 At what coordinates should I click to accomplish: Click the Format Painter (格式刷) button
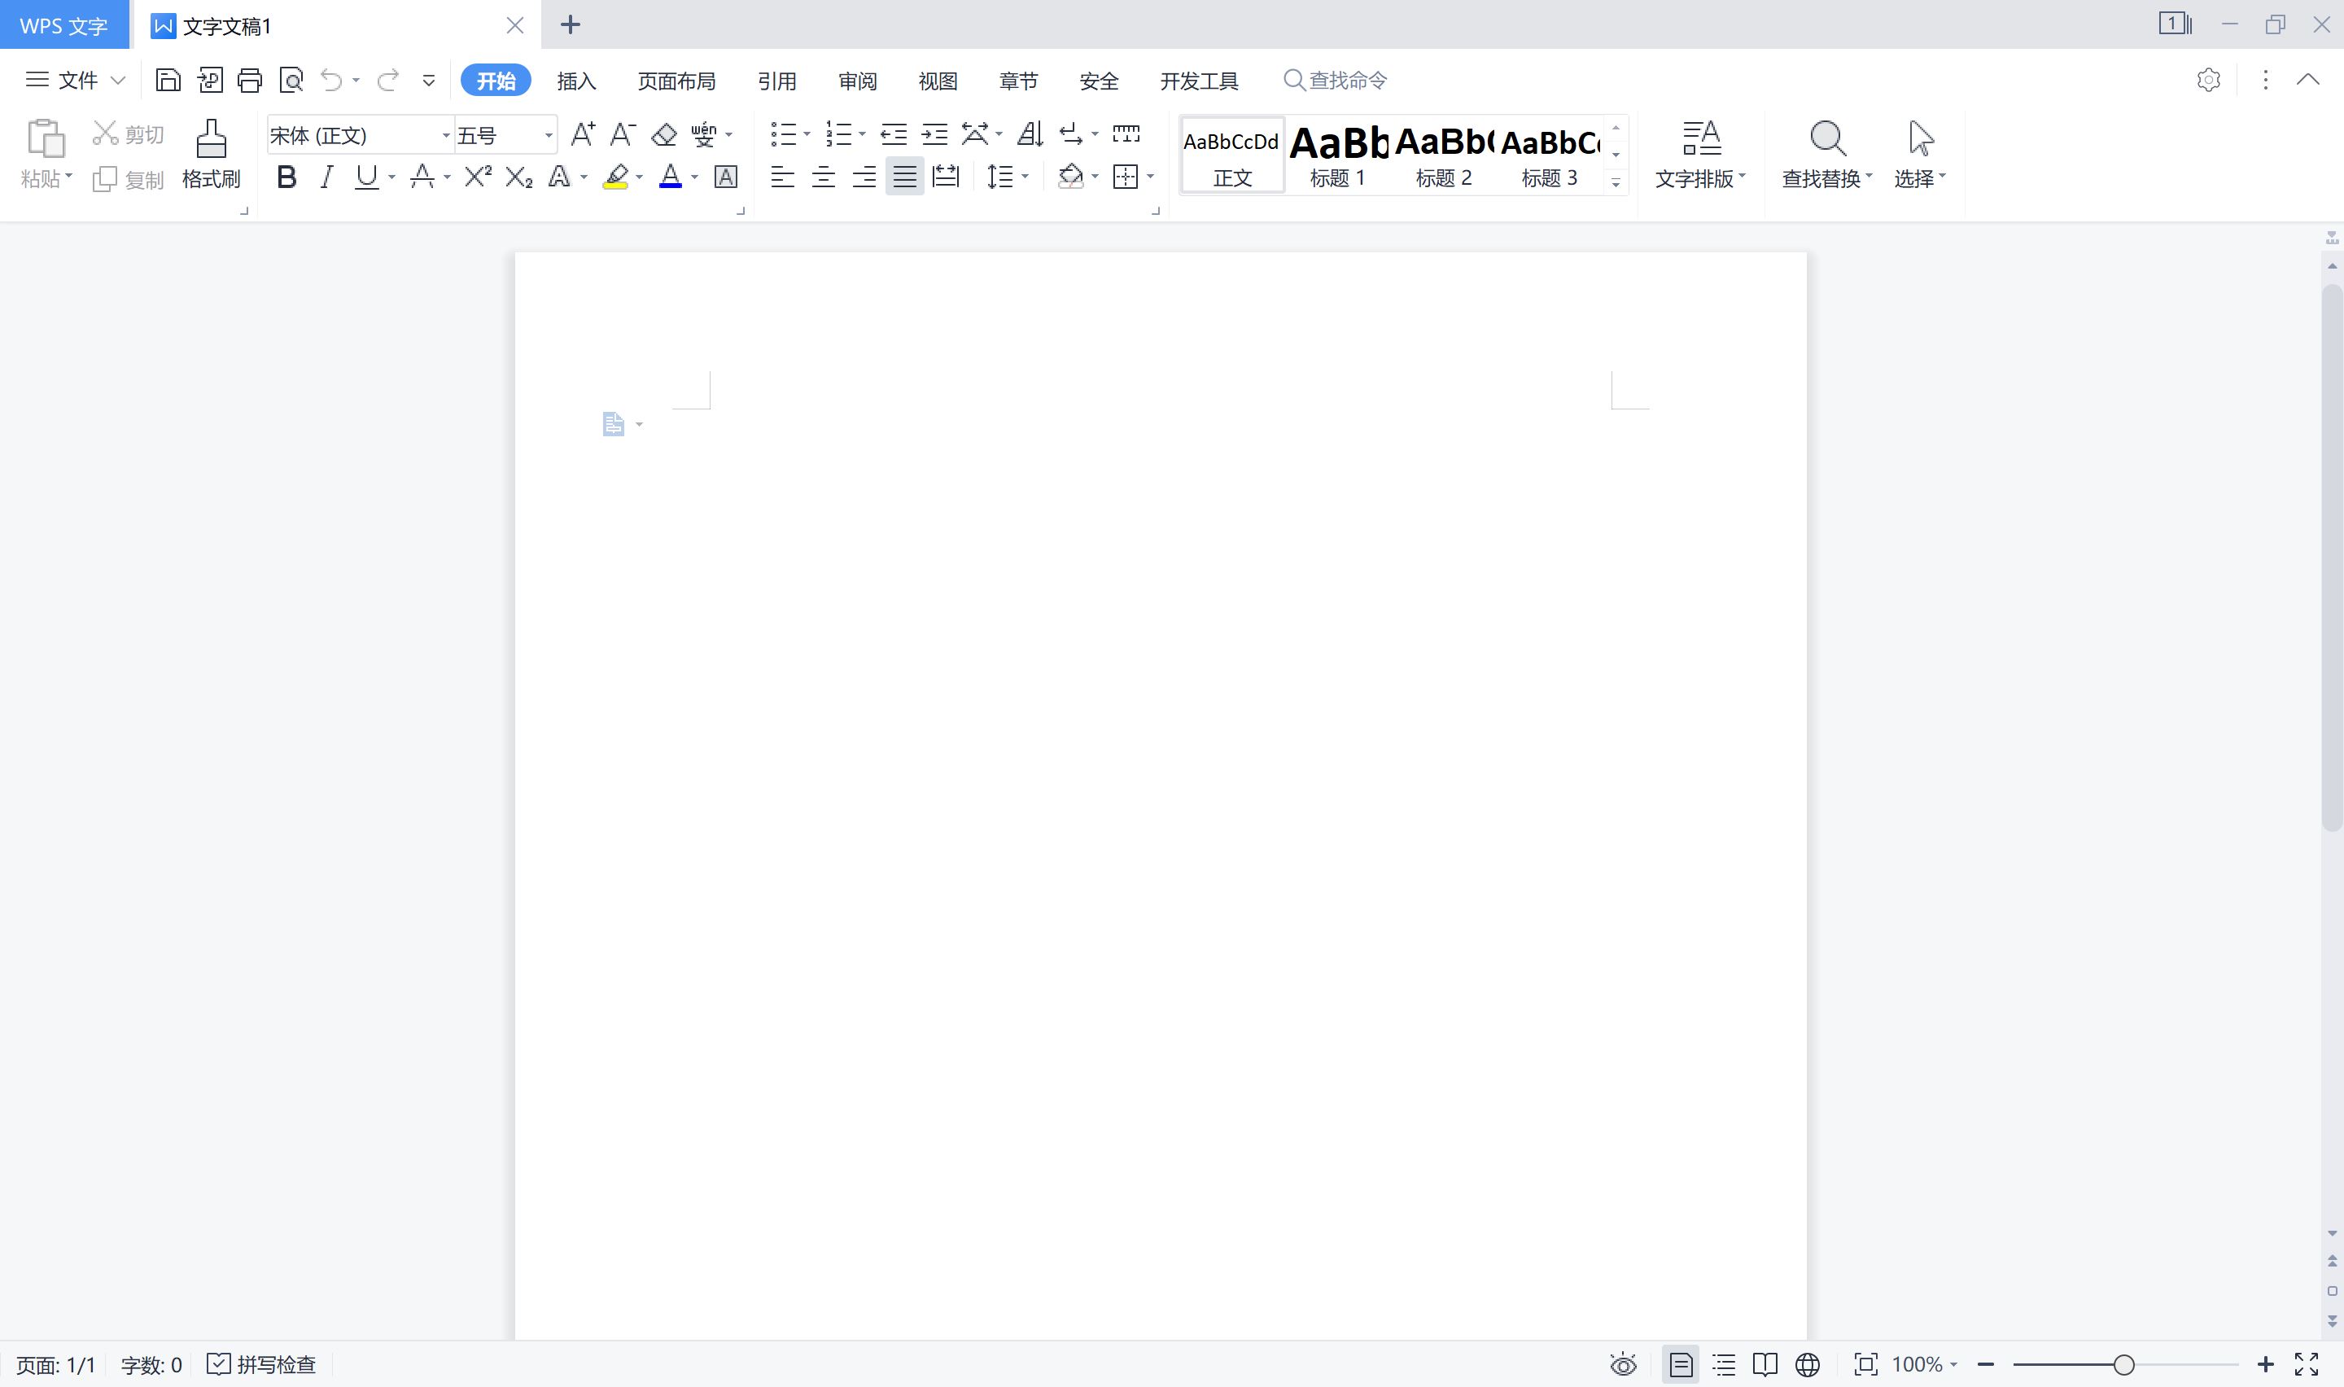211,154
